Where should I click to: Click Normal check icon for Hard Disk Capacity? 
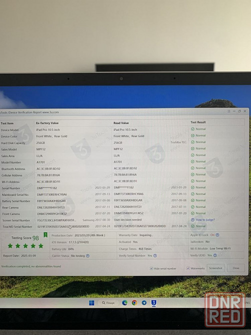[x=192, y=142]
